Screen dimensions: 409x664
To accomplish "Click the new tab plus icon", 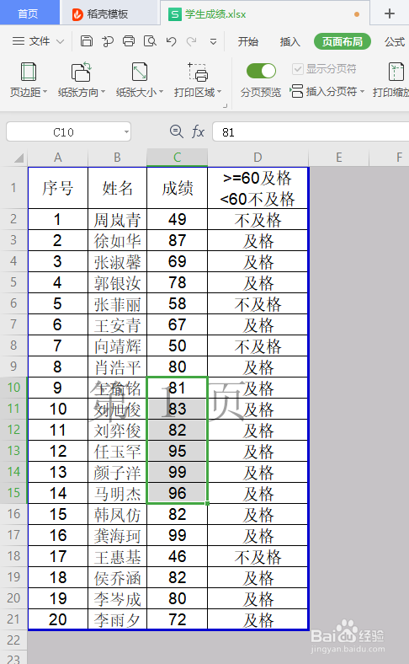I will click(390, 13).
